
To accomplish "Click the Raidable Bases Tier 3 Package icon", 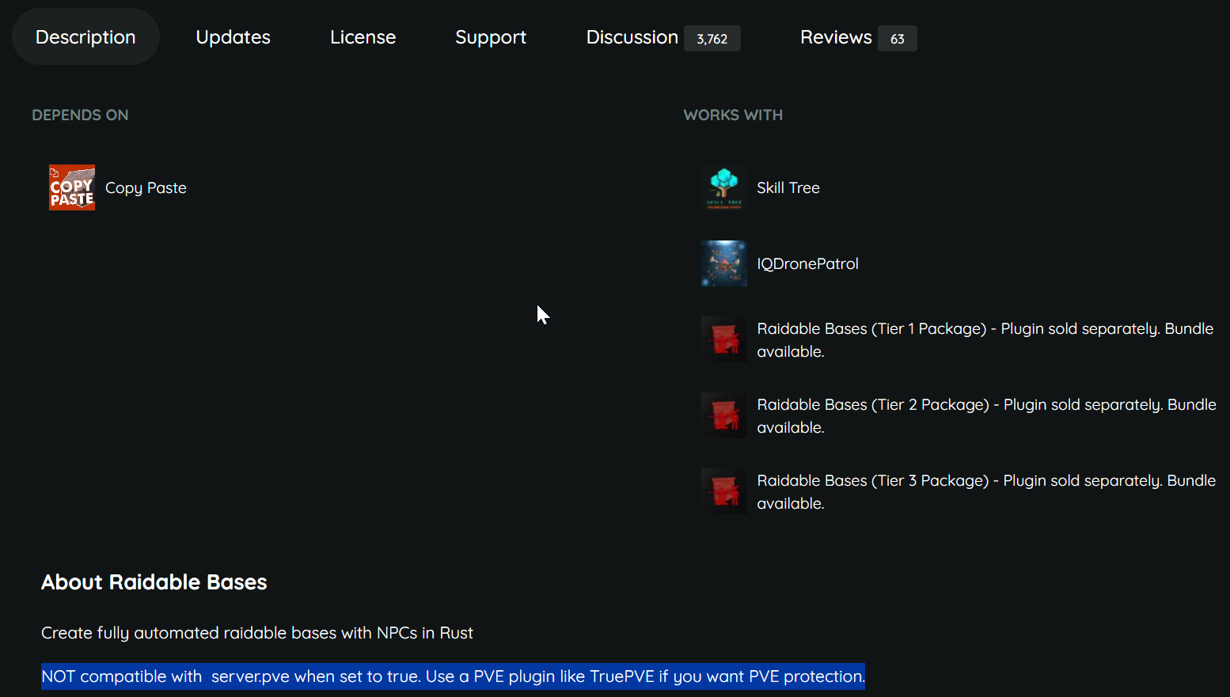I will coord(724,491).
